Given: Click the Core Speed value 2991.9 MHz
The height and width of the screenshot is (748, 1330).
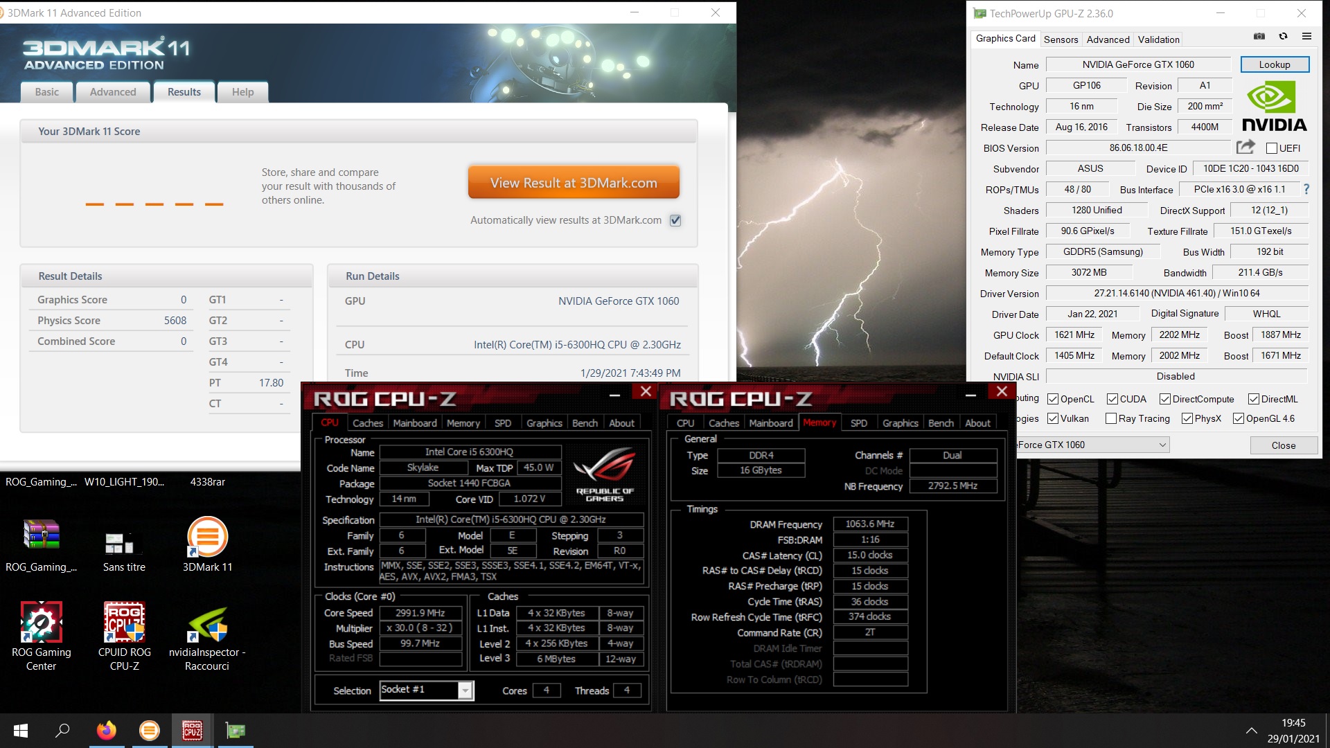Looking at the screenshot, I should 420,612.
